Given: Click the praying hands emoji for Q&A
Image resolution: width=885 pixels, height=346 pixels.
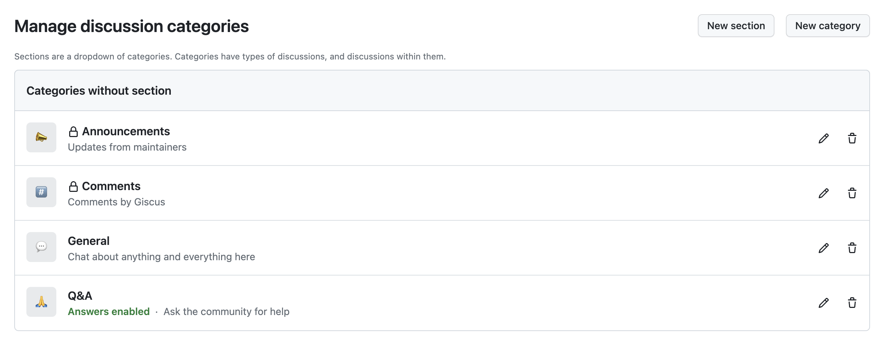Looking at the screenshot, I should coord(41,302).
